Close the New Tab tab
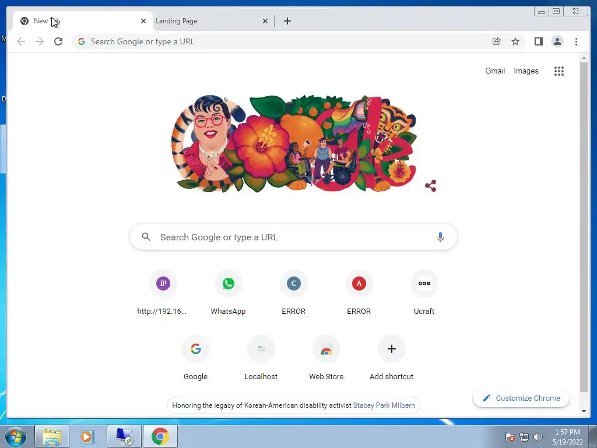 point(143,21)
